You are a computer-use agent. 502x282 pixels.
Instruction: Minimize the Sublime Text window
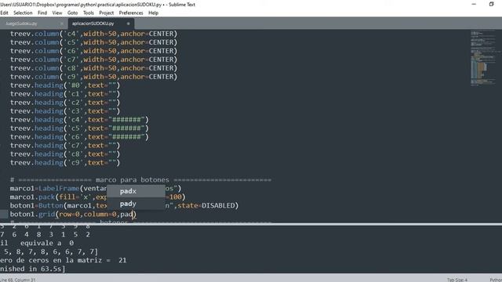tap(474, 4)
